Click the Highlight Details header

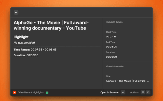click(114, 22)
